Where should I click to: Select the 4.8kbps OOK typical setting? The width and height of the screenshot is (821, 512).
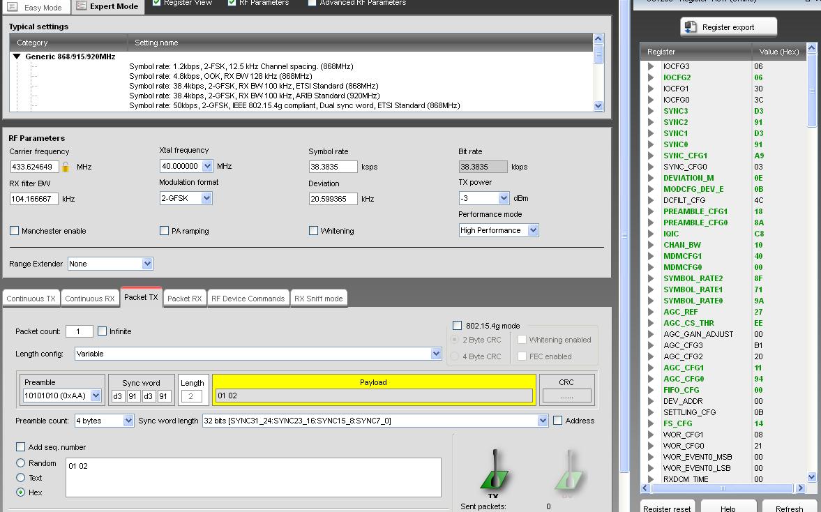coord(220,76)
